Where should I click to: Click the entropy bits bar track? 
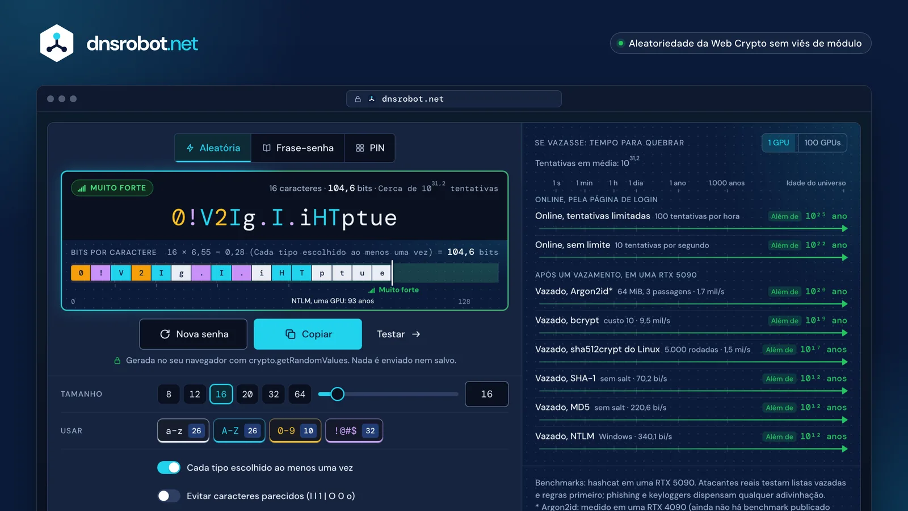coord(284,273)
